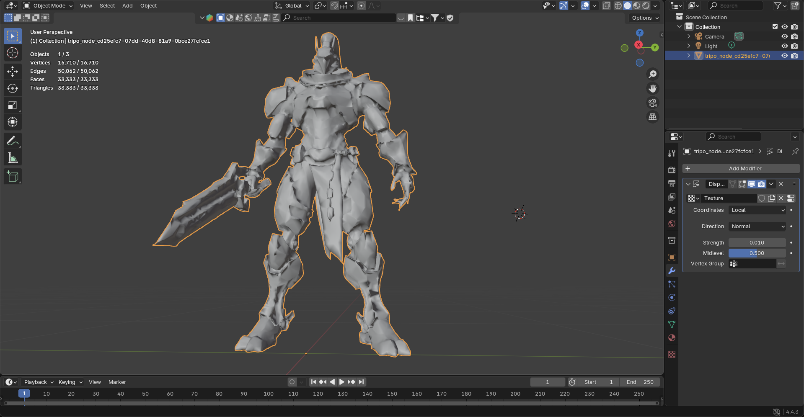Select the Scale tool
Image resolution: width=804 pixels, height=417 pixels.
click(x=13, y=106)
